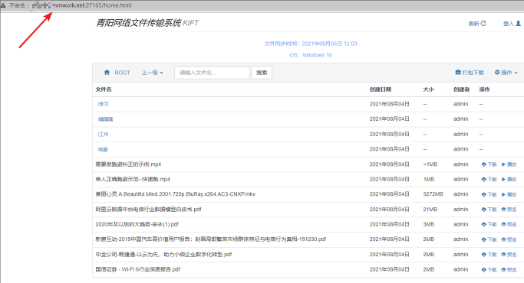Download the 阿里云数据中台 pdf
Screen dimensions: 524x283
(x=489, y=210)
